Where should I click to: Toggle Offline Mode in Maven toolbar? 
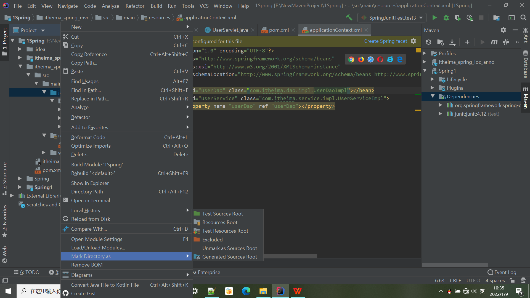coord(506,42)
